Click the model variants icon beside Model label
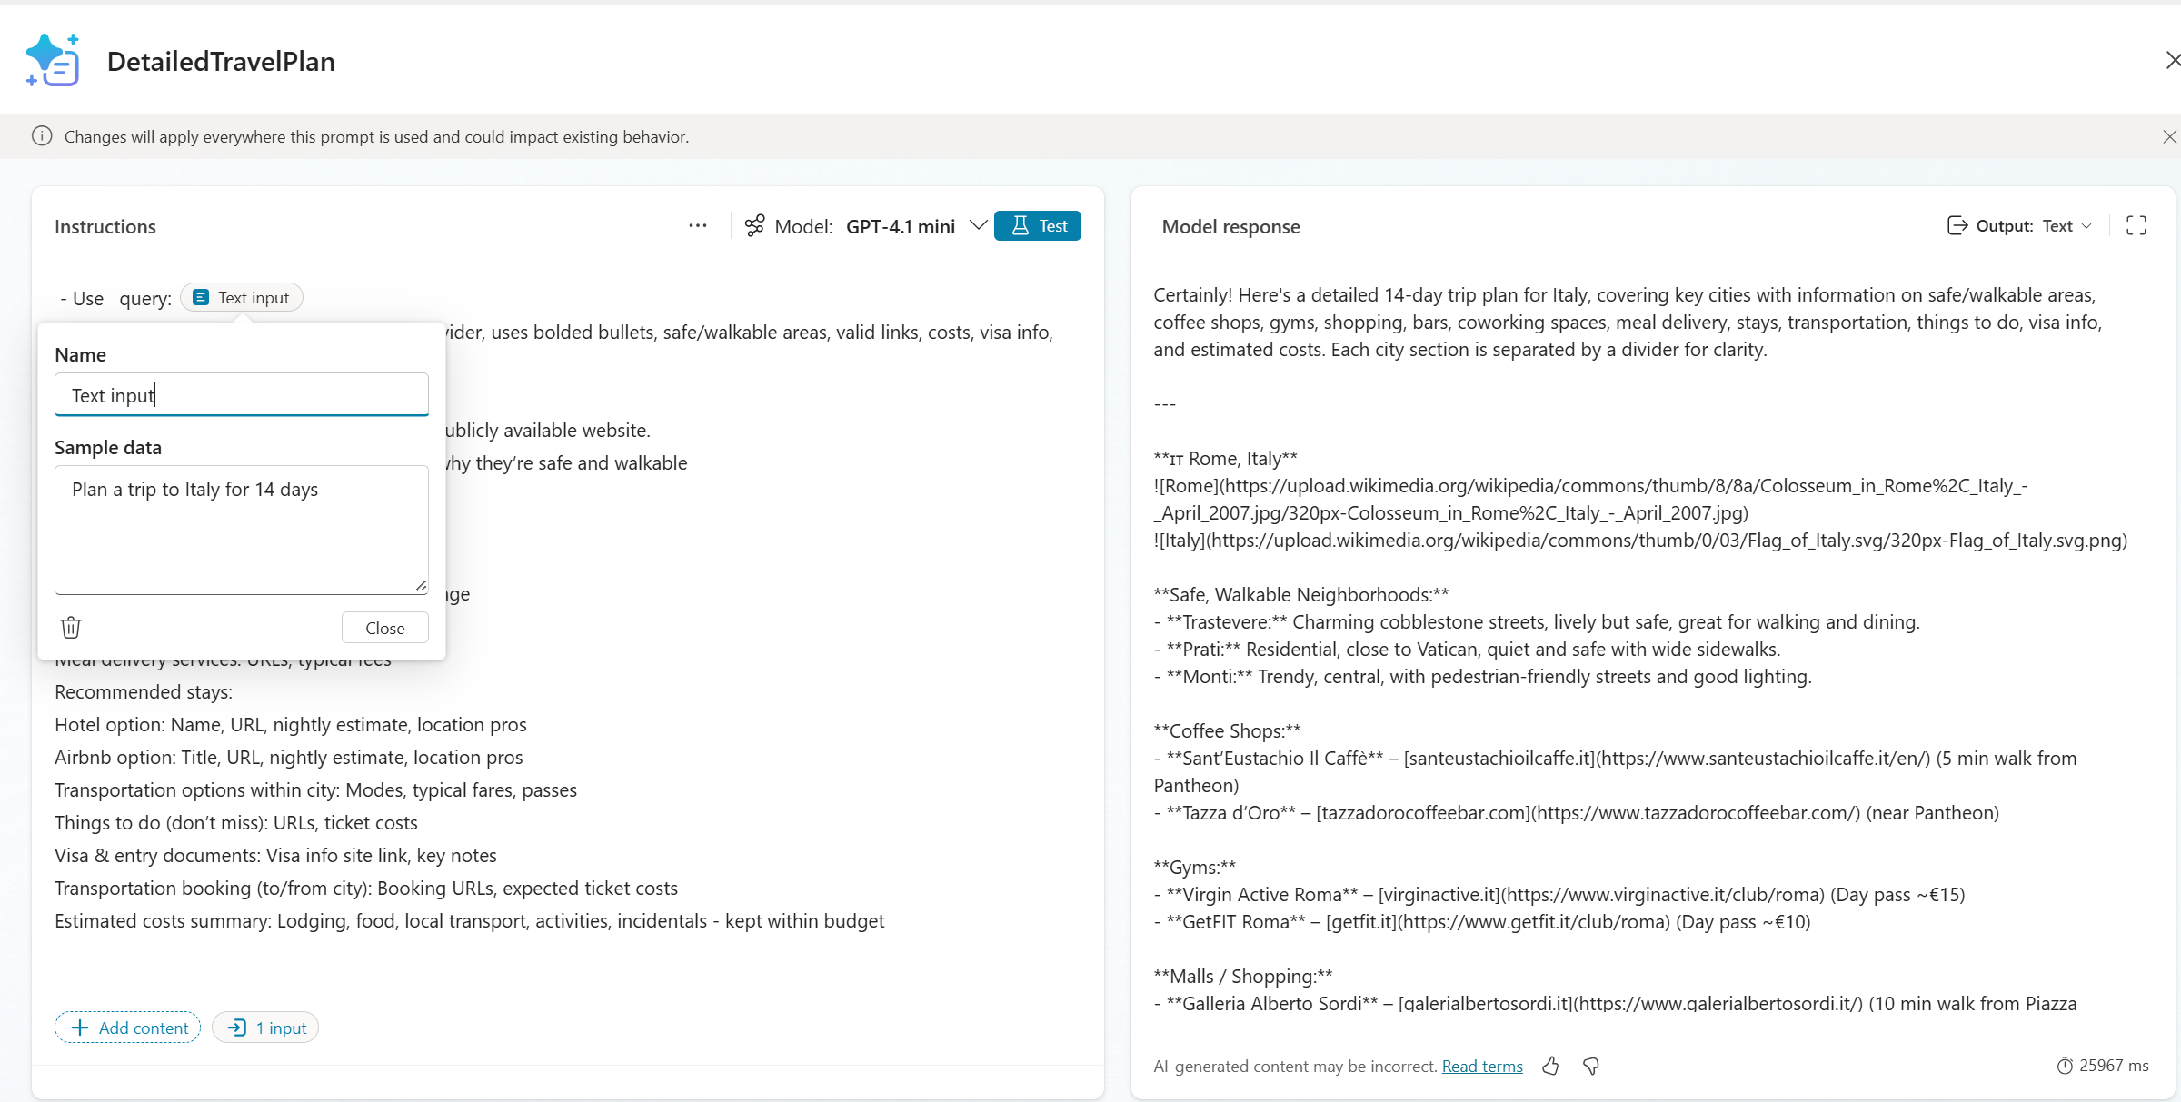 pyautogui.click(x=754, y=225)
